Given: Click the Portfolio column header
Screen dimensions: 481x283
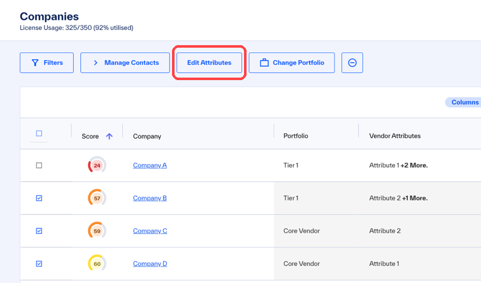Looking at the screenshot, I should [296, 136].
